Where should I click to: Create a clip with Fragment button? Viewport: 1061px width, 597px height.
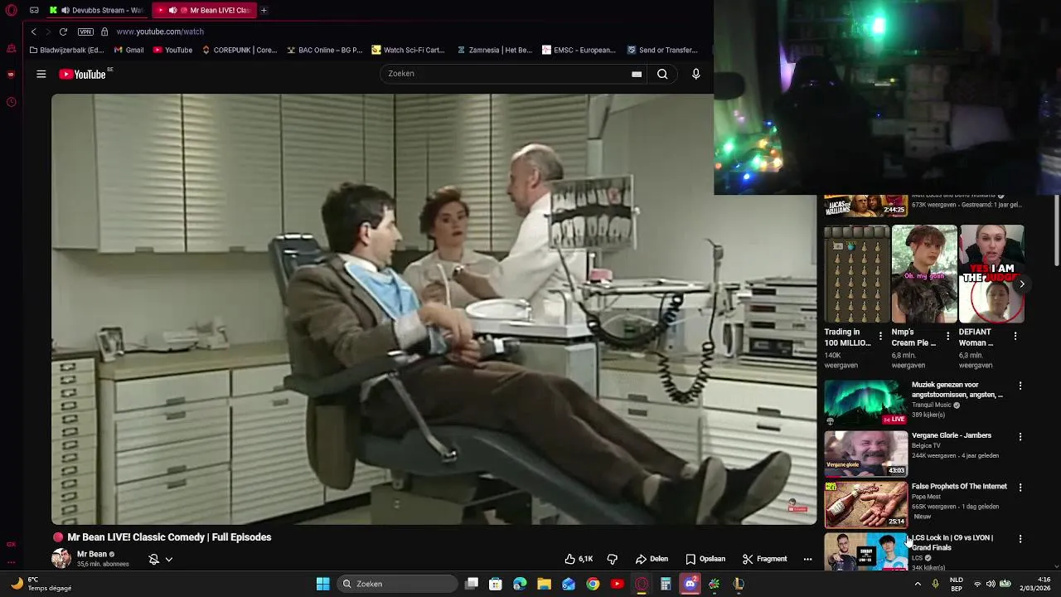[x=764, y=559]
